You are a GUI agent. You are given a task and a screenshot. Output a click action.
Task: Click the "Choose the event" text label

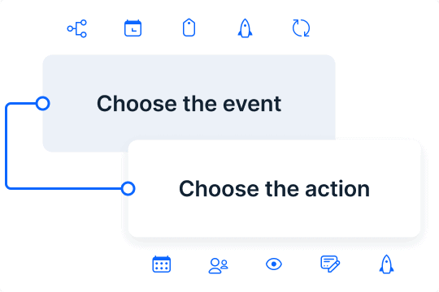(189, 104)
